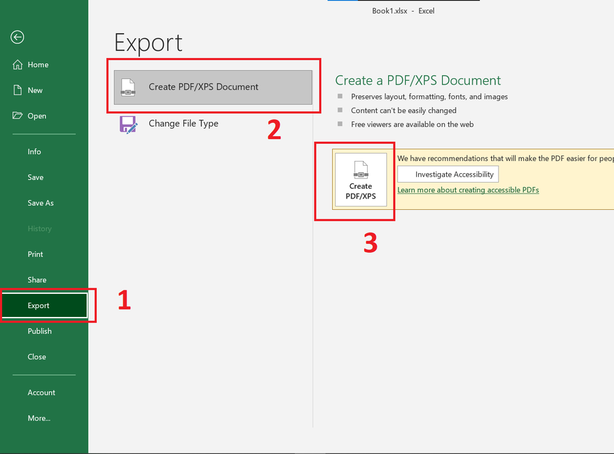Click the document icon in Create PDF/XPS Document
Screen dimensions: 614x454
pyautogui.click(x=128, y=87)
